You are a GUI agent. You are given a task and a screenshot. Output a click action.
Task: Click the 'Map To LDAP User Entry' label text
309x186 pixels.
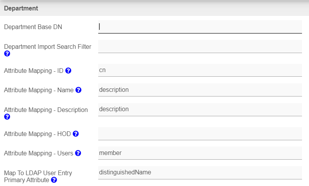pyautogui.click(x=38, y=172)
